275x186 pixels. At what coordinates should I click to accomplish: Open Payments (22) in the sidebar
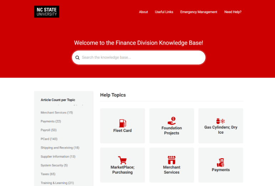[51, 122]
